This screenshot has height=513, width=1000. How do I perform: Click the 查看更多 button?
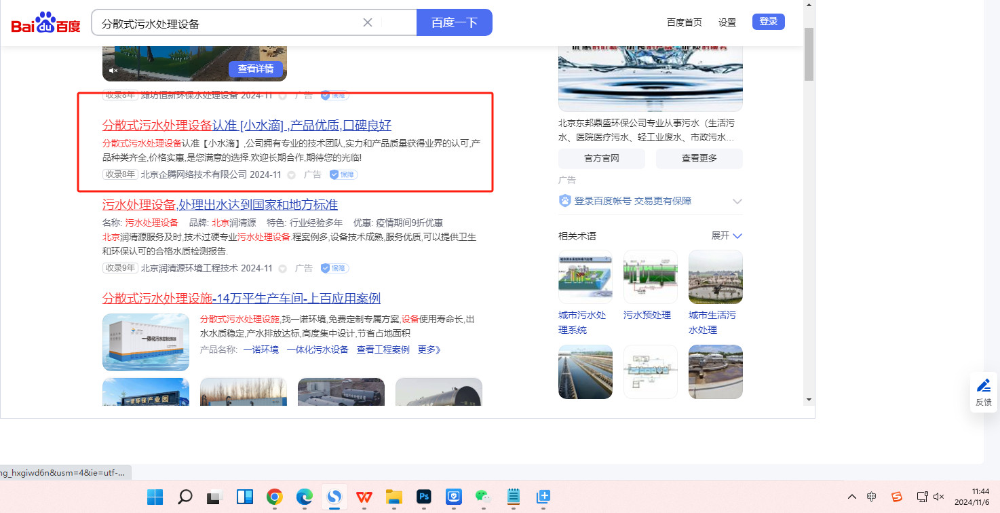[699, 158]
